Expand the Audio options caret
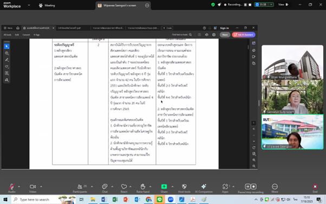 point(19,187)
